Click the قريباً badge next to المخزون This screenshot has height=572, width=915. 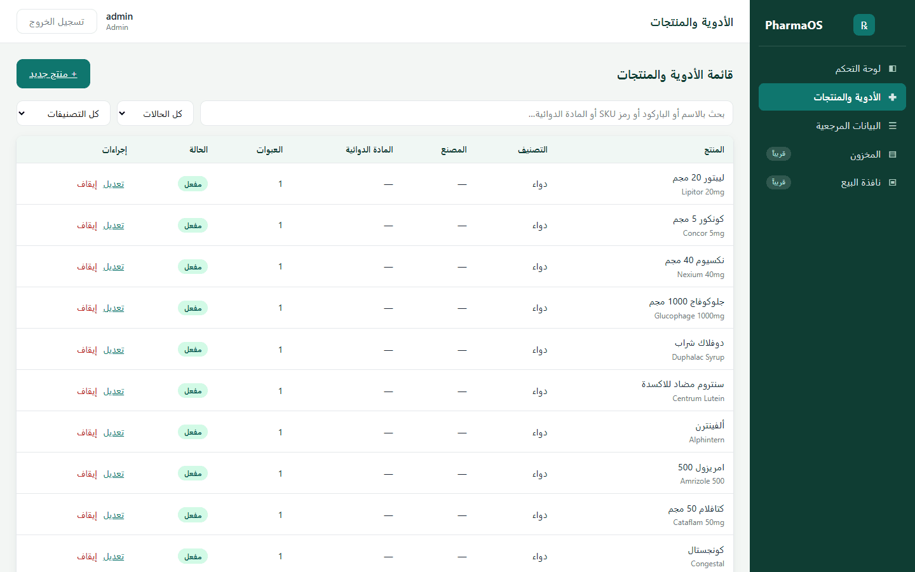point(778,154)
